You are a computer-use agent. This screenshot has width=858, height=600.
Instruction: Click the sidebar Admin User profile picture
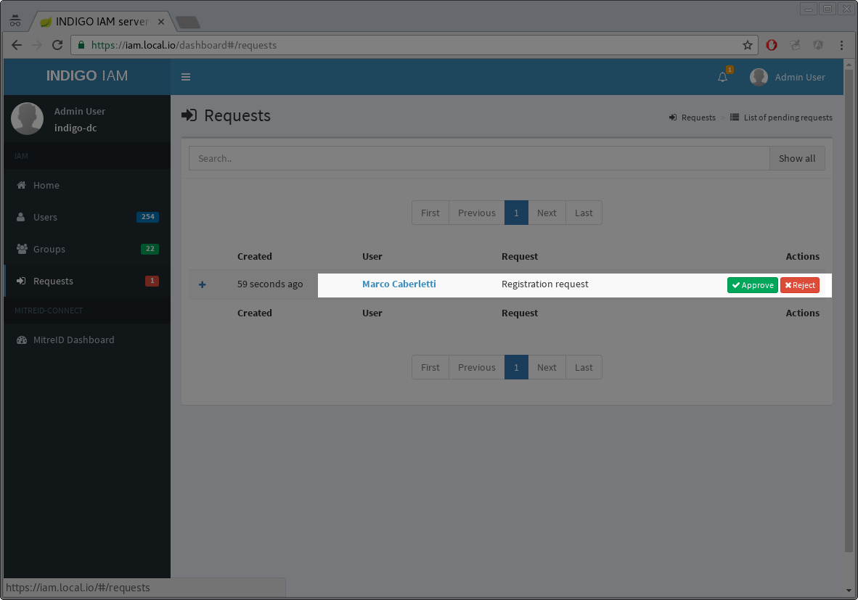coord(28,118)
